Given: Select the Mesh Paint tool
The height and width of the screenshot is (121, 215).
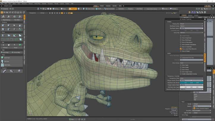Looking at the screenshot, I should point(7,58).
